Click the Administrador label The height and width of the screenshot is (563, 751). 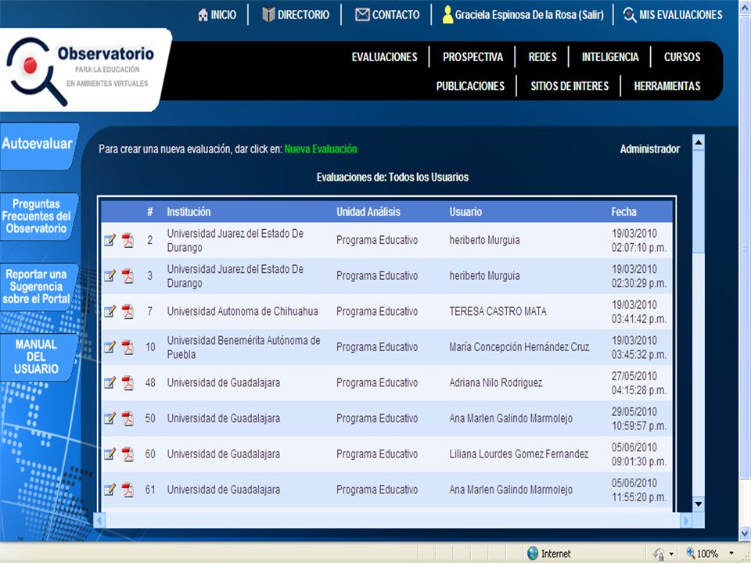(x=650, y=149)
